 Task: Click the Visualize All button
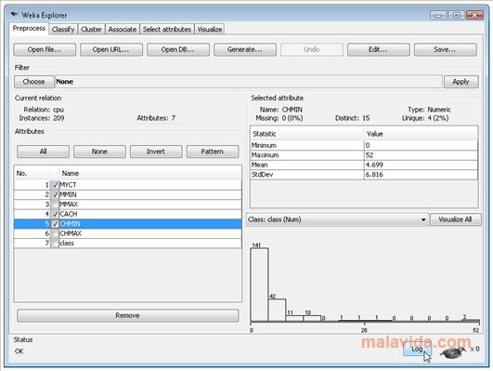pos(455,219)
